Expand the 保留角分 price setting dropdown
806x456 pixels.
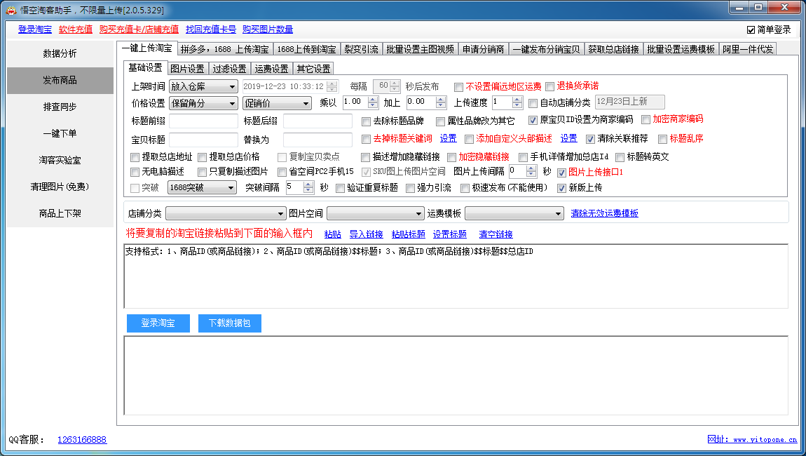pyautogui.click(x=203, y=103)
